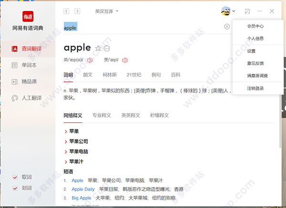
Task: Play the British pronunciation speaker
Action: pyautogui.click(x=90, y=60)
